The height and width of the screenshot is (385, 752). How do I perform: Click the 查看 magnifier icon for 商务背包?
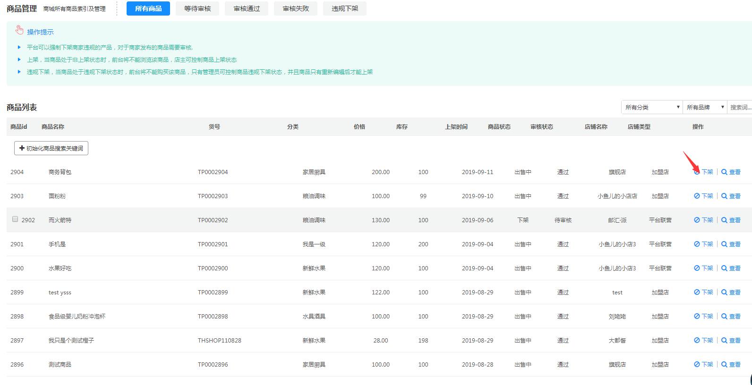click(724, 172)
